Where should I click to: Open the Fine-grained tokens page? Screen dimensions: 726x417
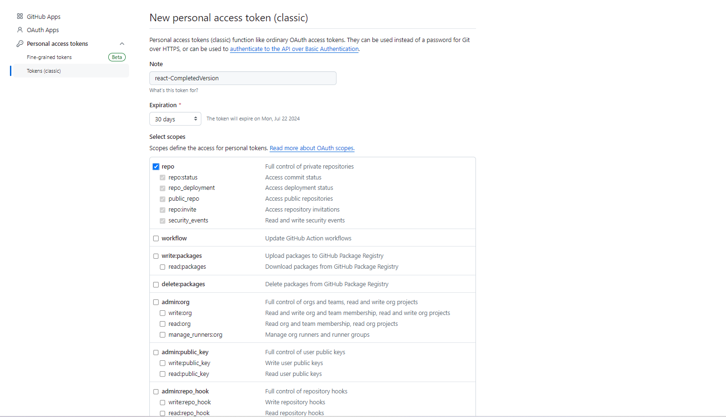point(49,57)
